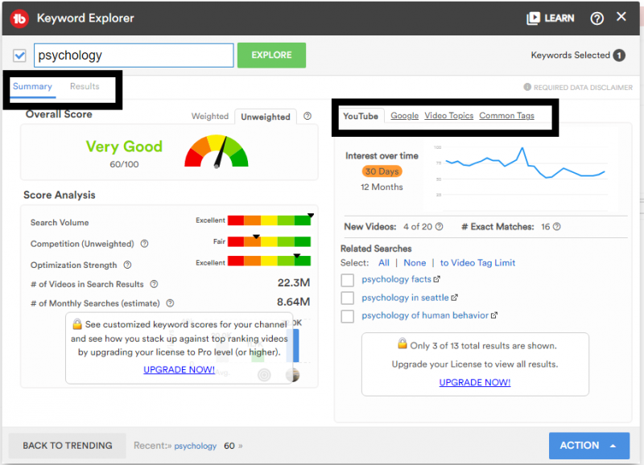Viewport: 644px width, 465px height.
Task: Click help icon beside Optimization Strength
Action: tap(127, 265)
